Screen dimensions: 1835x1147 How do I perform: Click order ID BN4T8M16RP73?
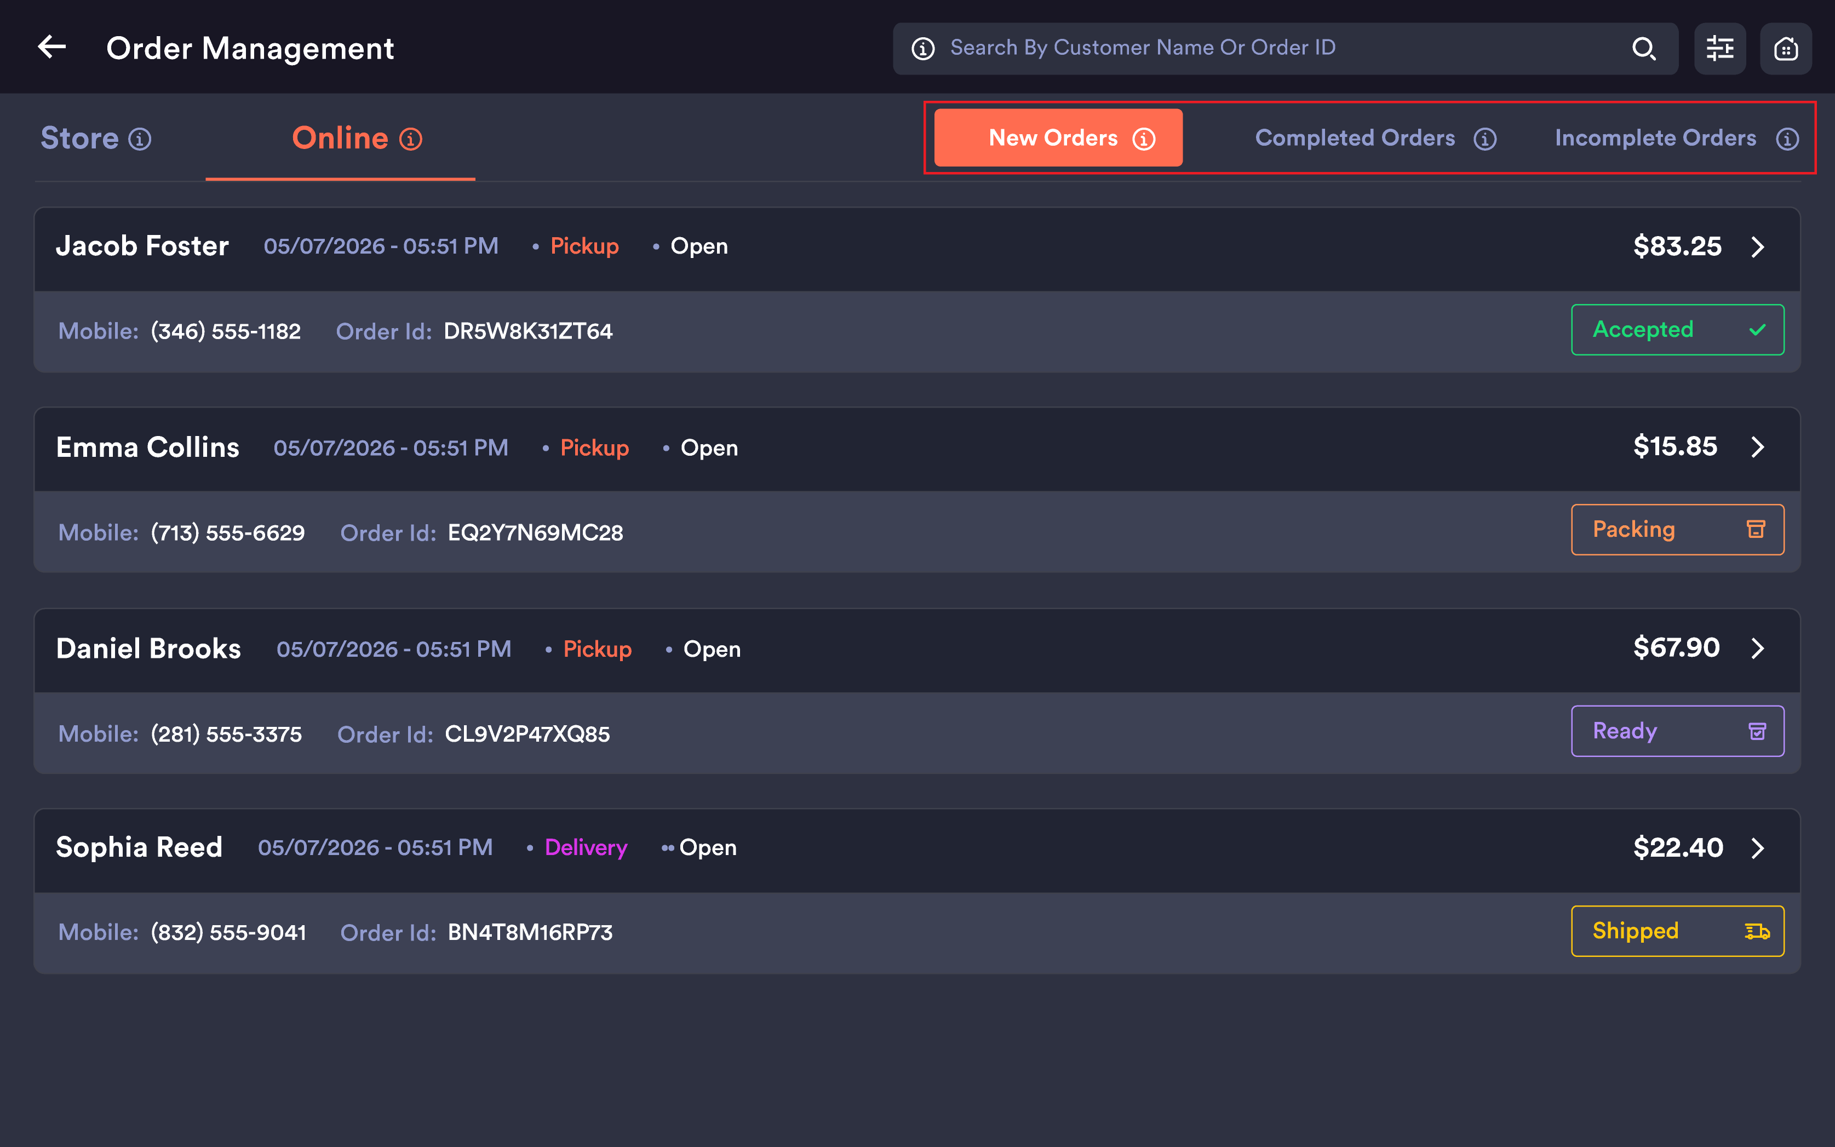[x=530, y=932]
